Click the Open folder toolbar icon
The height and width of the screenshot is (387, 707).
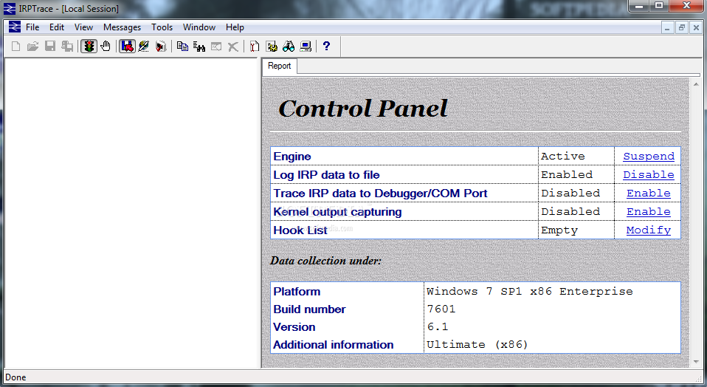pyautogui.click(x=32, y=46)
